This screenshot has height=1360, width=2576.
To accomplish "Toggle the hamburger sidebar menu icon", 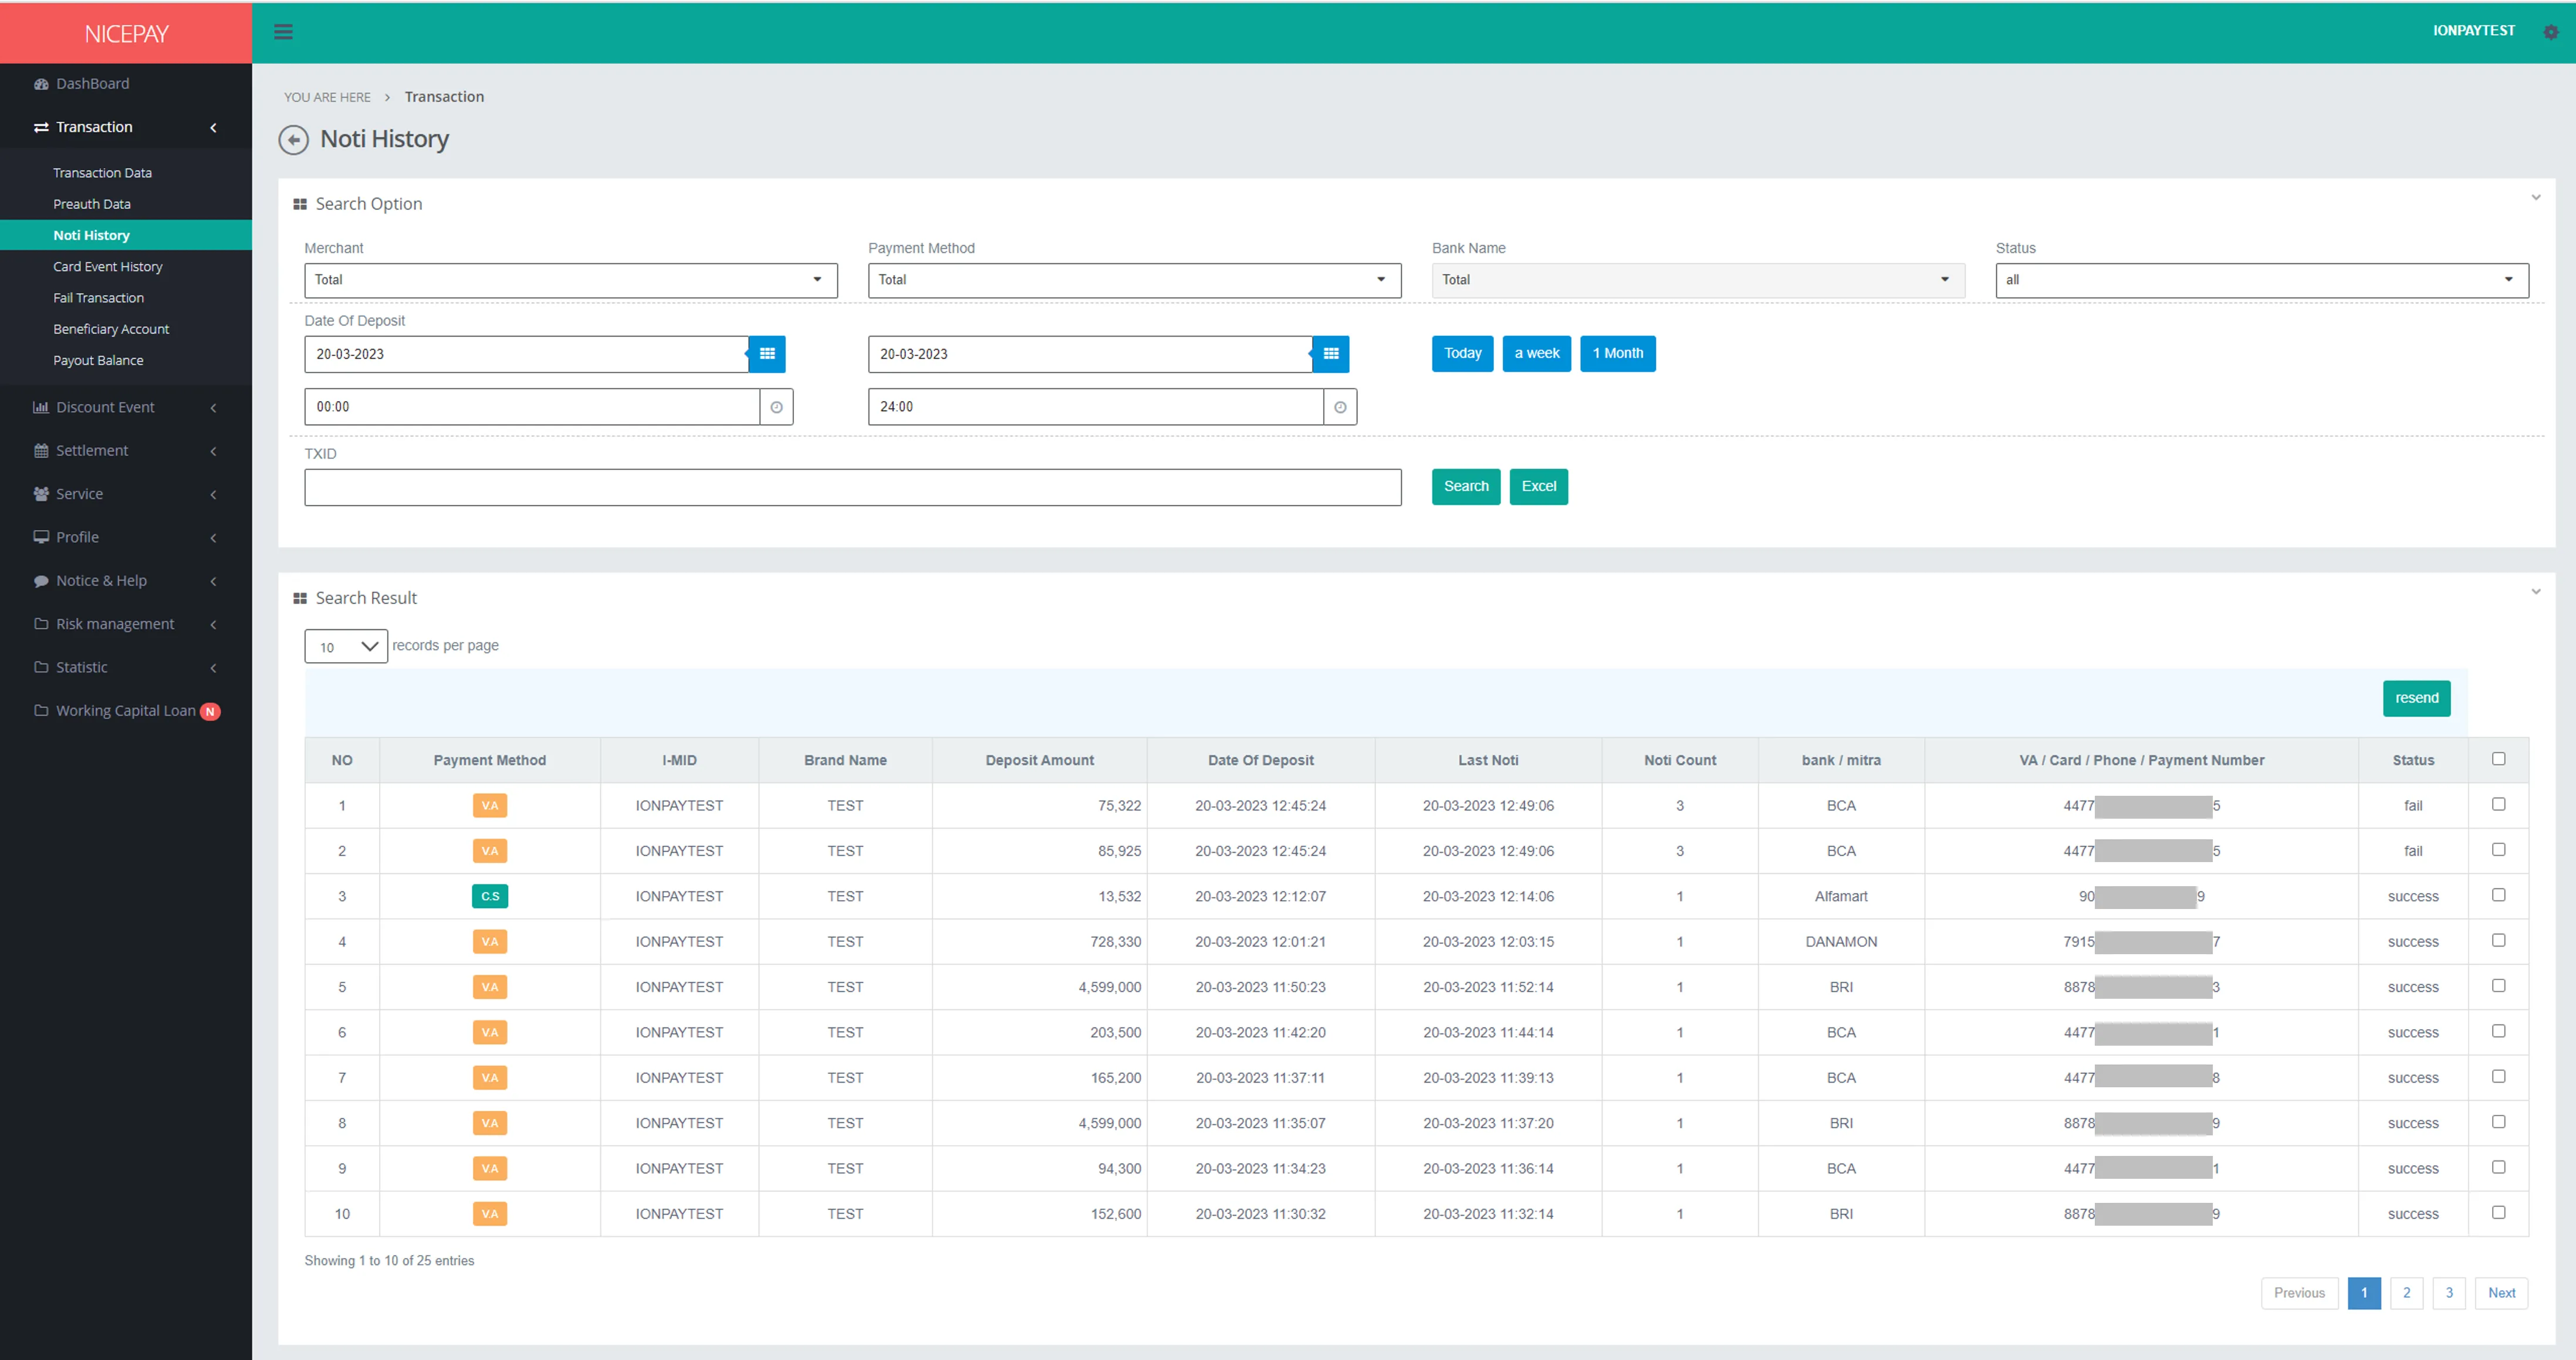I will tap(283, 32).
